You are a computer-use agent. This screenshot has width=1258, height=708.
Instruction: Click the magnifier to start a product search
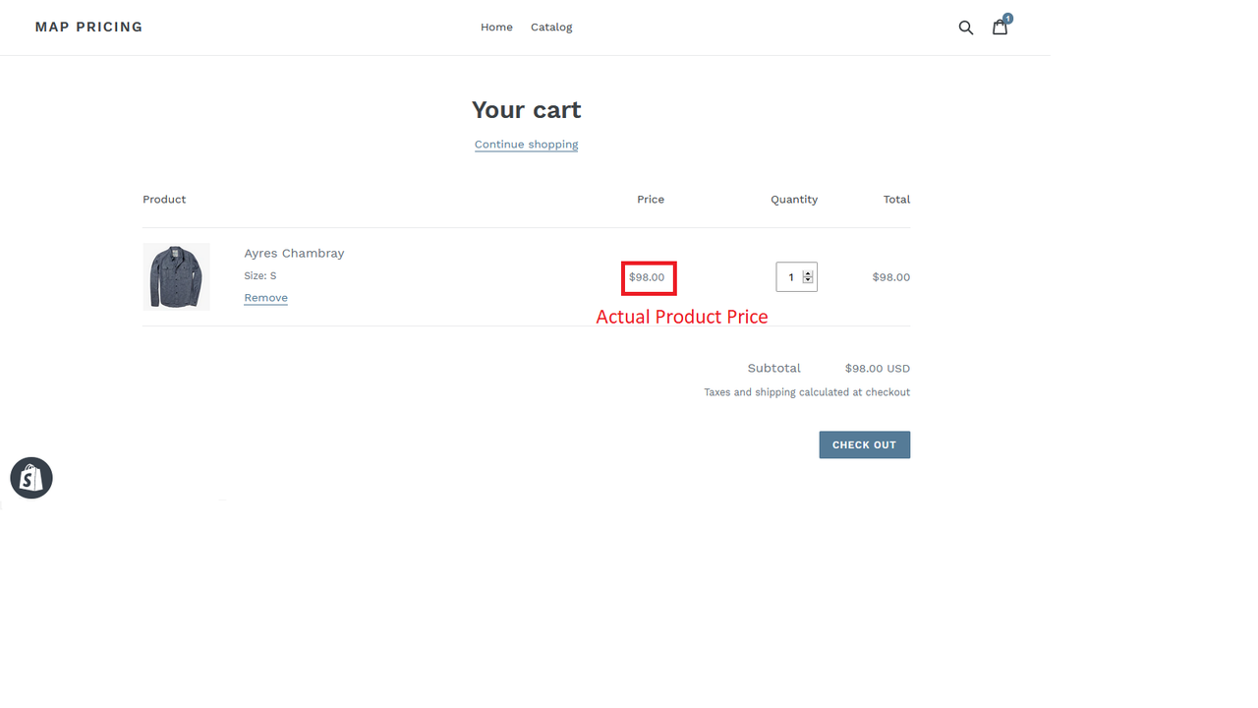click(x=965, y=27)
